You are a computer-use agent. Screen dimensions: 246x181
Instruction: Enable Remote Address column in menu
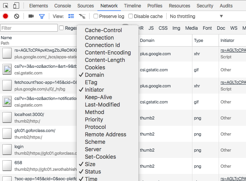[108, 134]
